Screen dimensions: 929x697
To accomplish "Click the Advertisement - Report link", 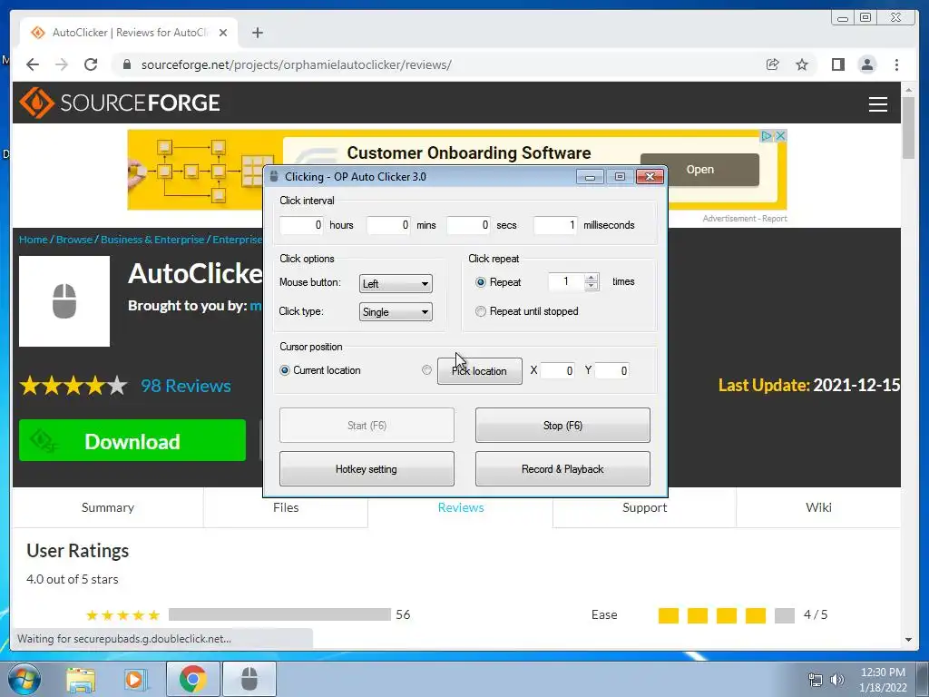I will click(745, 218).
